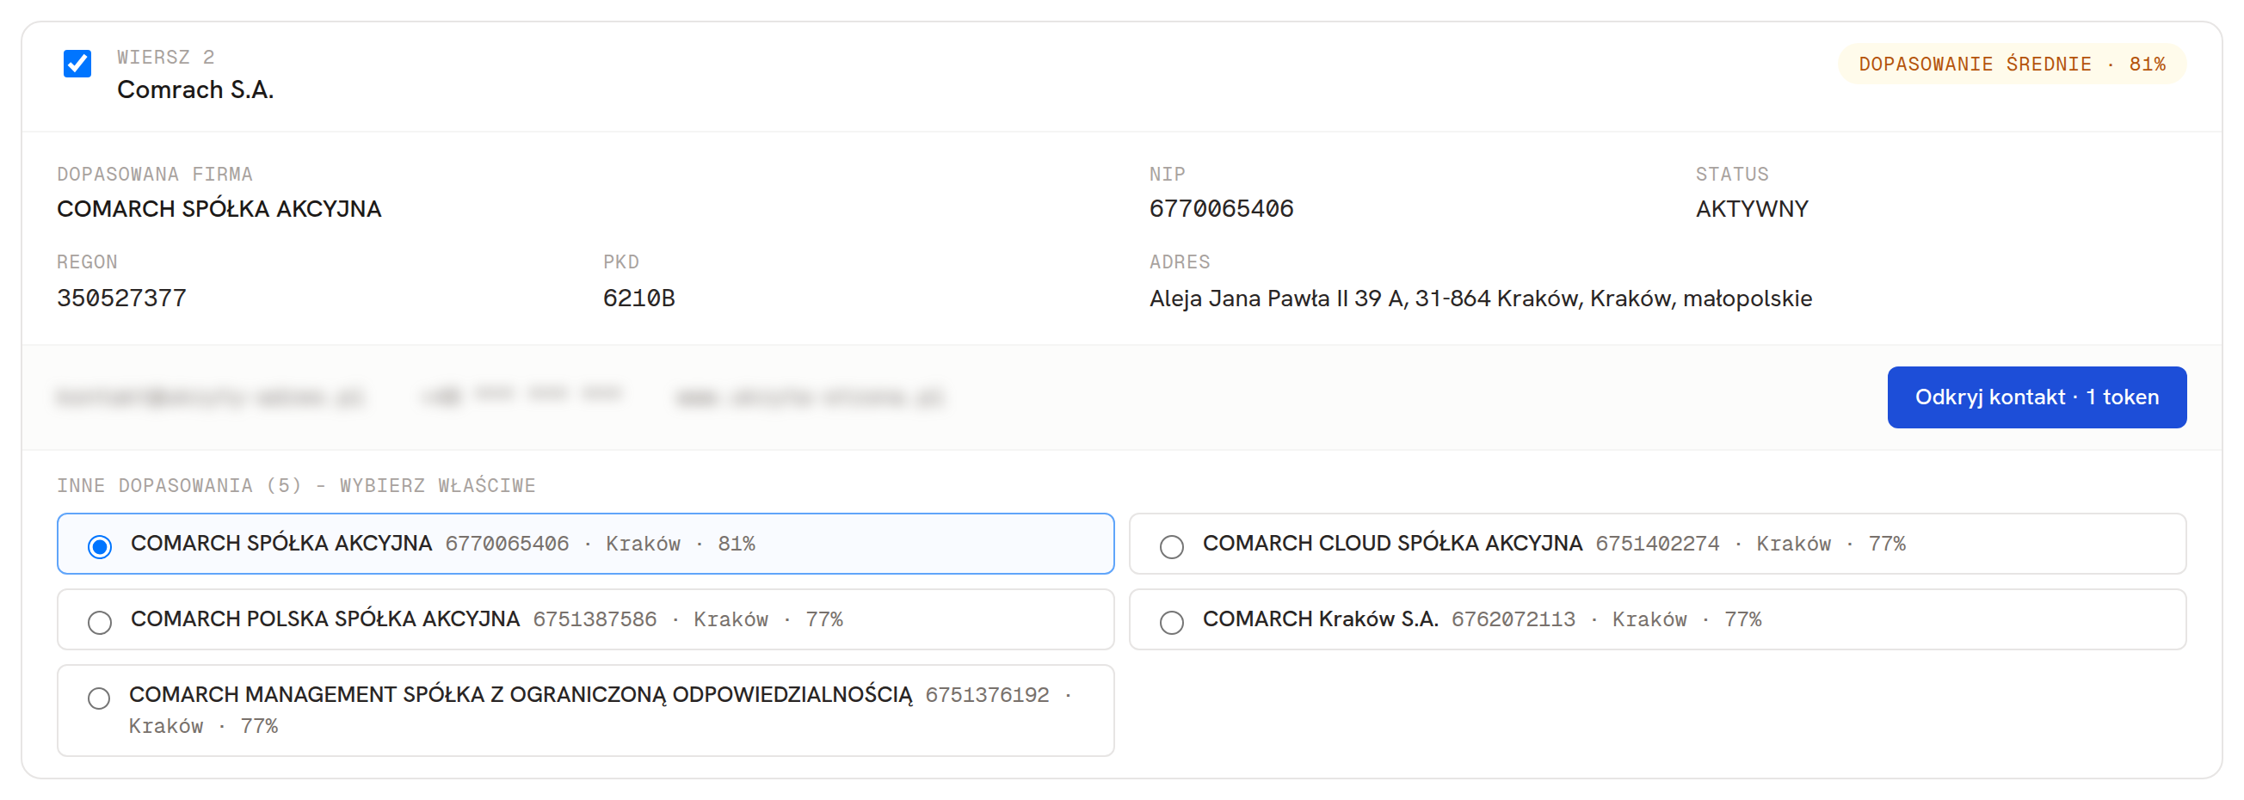Click the Dopasowanie średnie 81% badge
This screenshot has width=2244, height=800.
click(2012, 65)
